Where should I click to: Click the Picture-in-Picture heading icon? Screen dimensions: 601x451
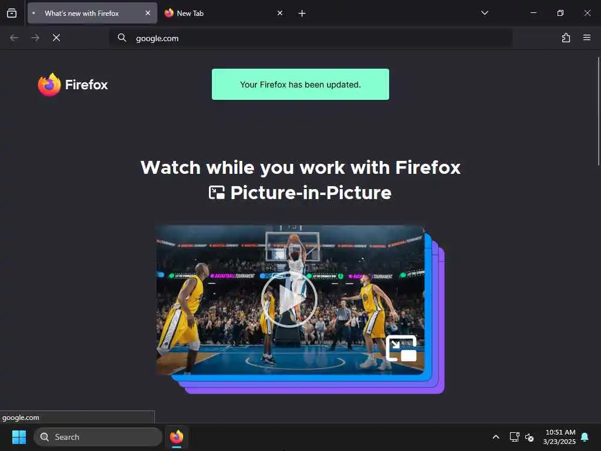coord(217,193)
